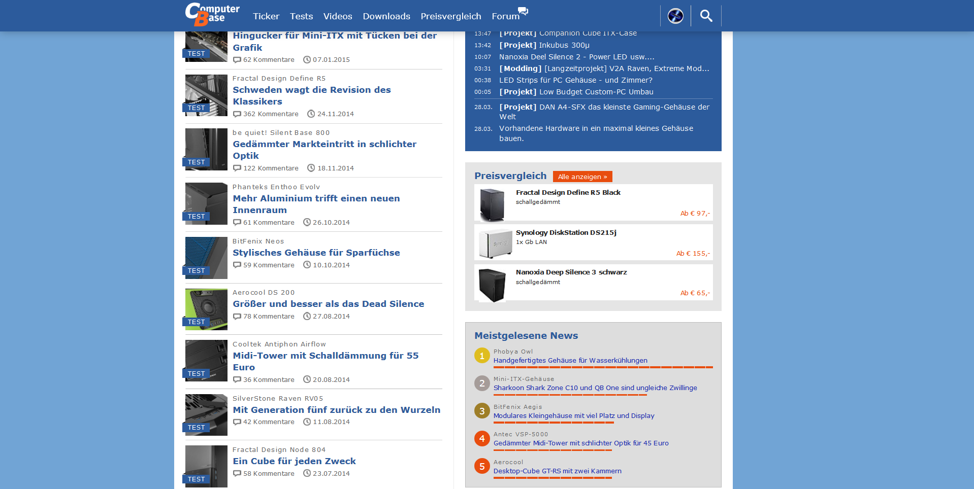
Task: Click clock icon beside 24.11.2014
Action: [x=311, y=114]
